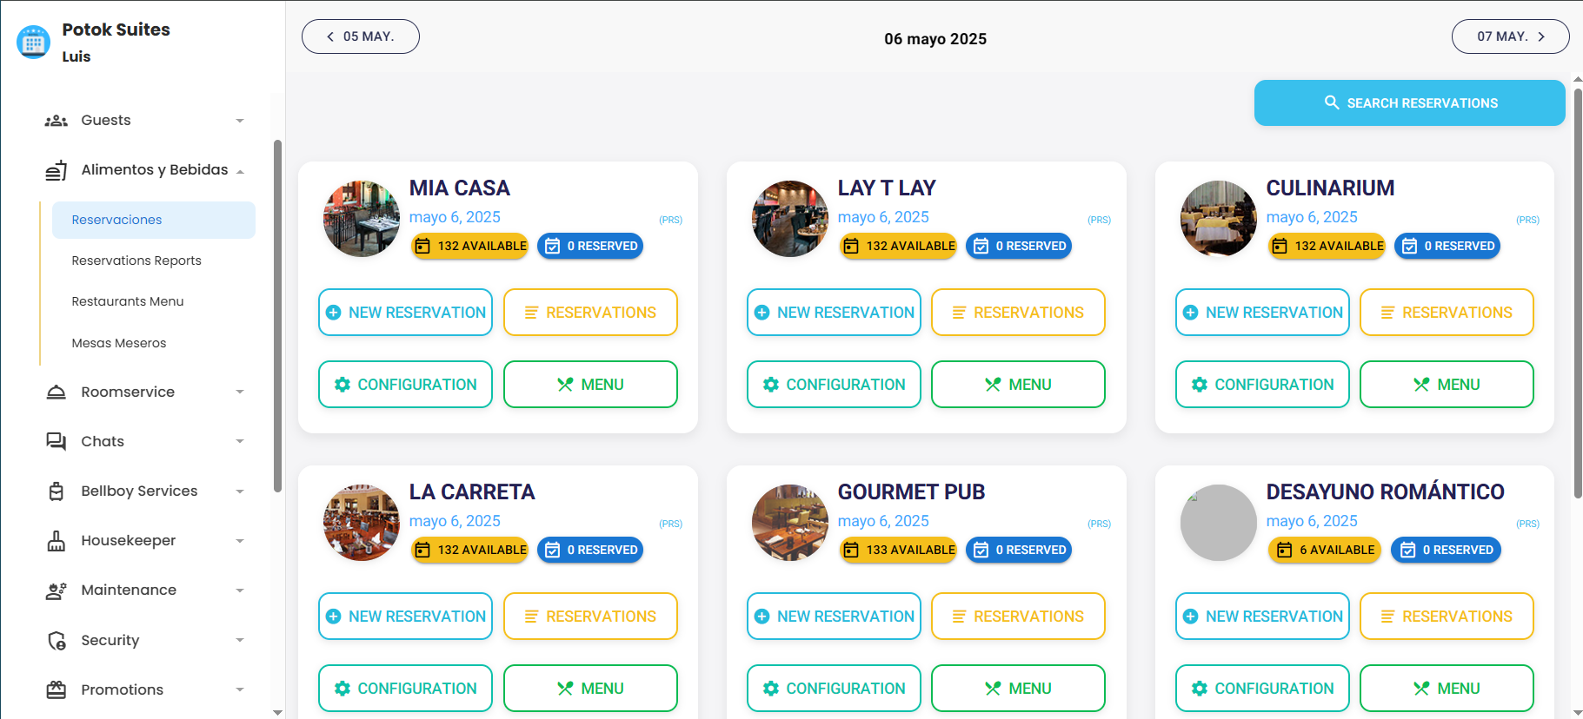
Task: Click the Guests people icon in sidebar
Action: point(57,121)
